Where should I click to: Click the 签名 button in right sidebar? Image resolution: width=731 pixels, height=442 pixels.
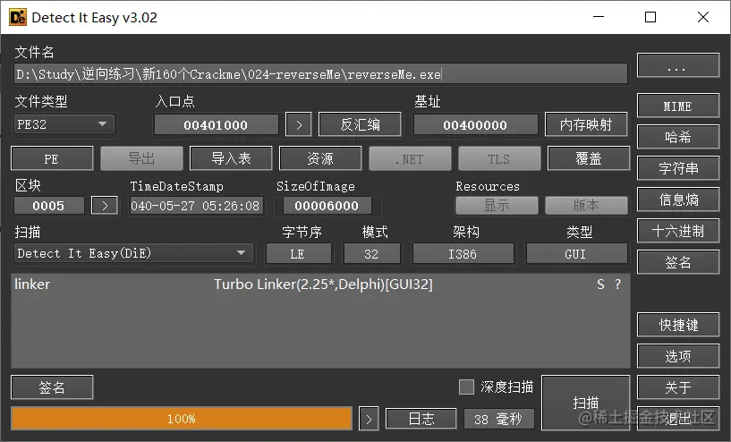[678, 262]
